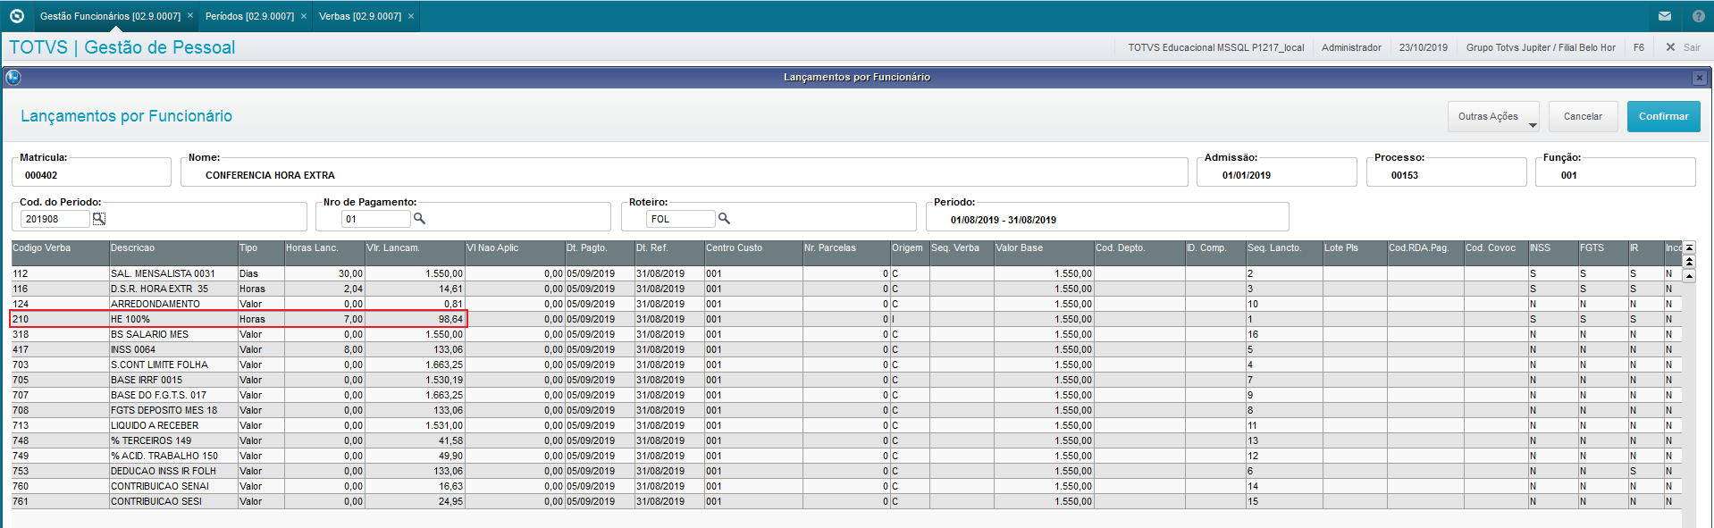Click the single up-arrow grid scroll button

coord(1689,276)
